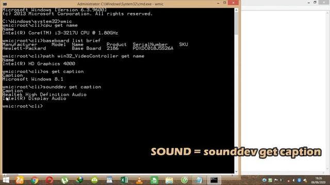Switch to the blue notepad-like taskbar window
330x185 pixels.
tap(199, 180)
